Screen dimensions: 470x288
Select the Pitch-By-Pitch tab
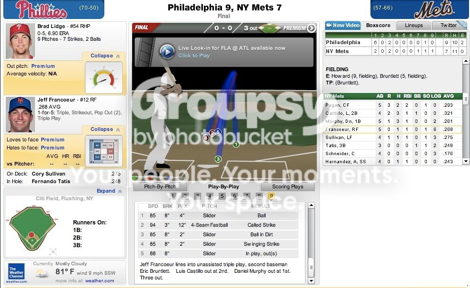[x=160, y=186]
